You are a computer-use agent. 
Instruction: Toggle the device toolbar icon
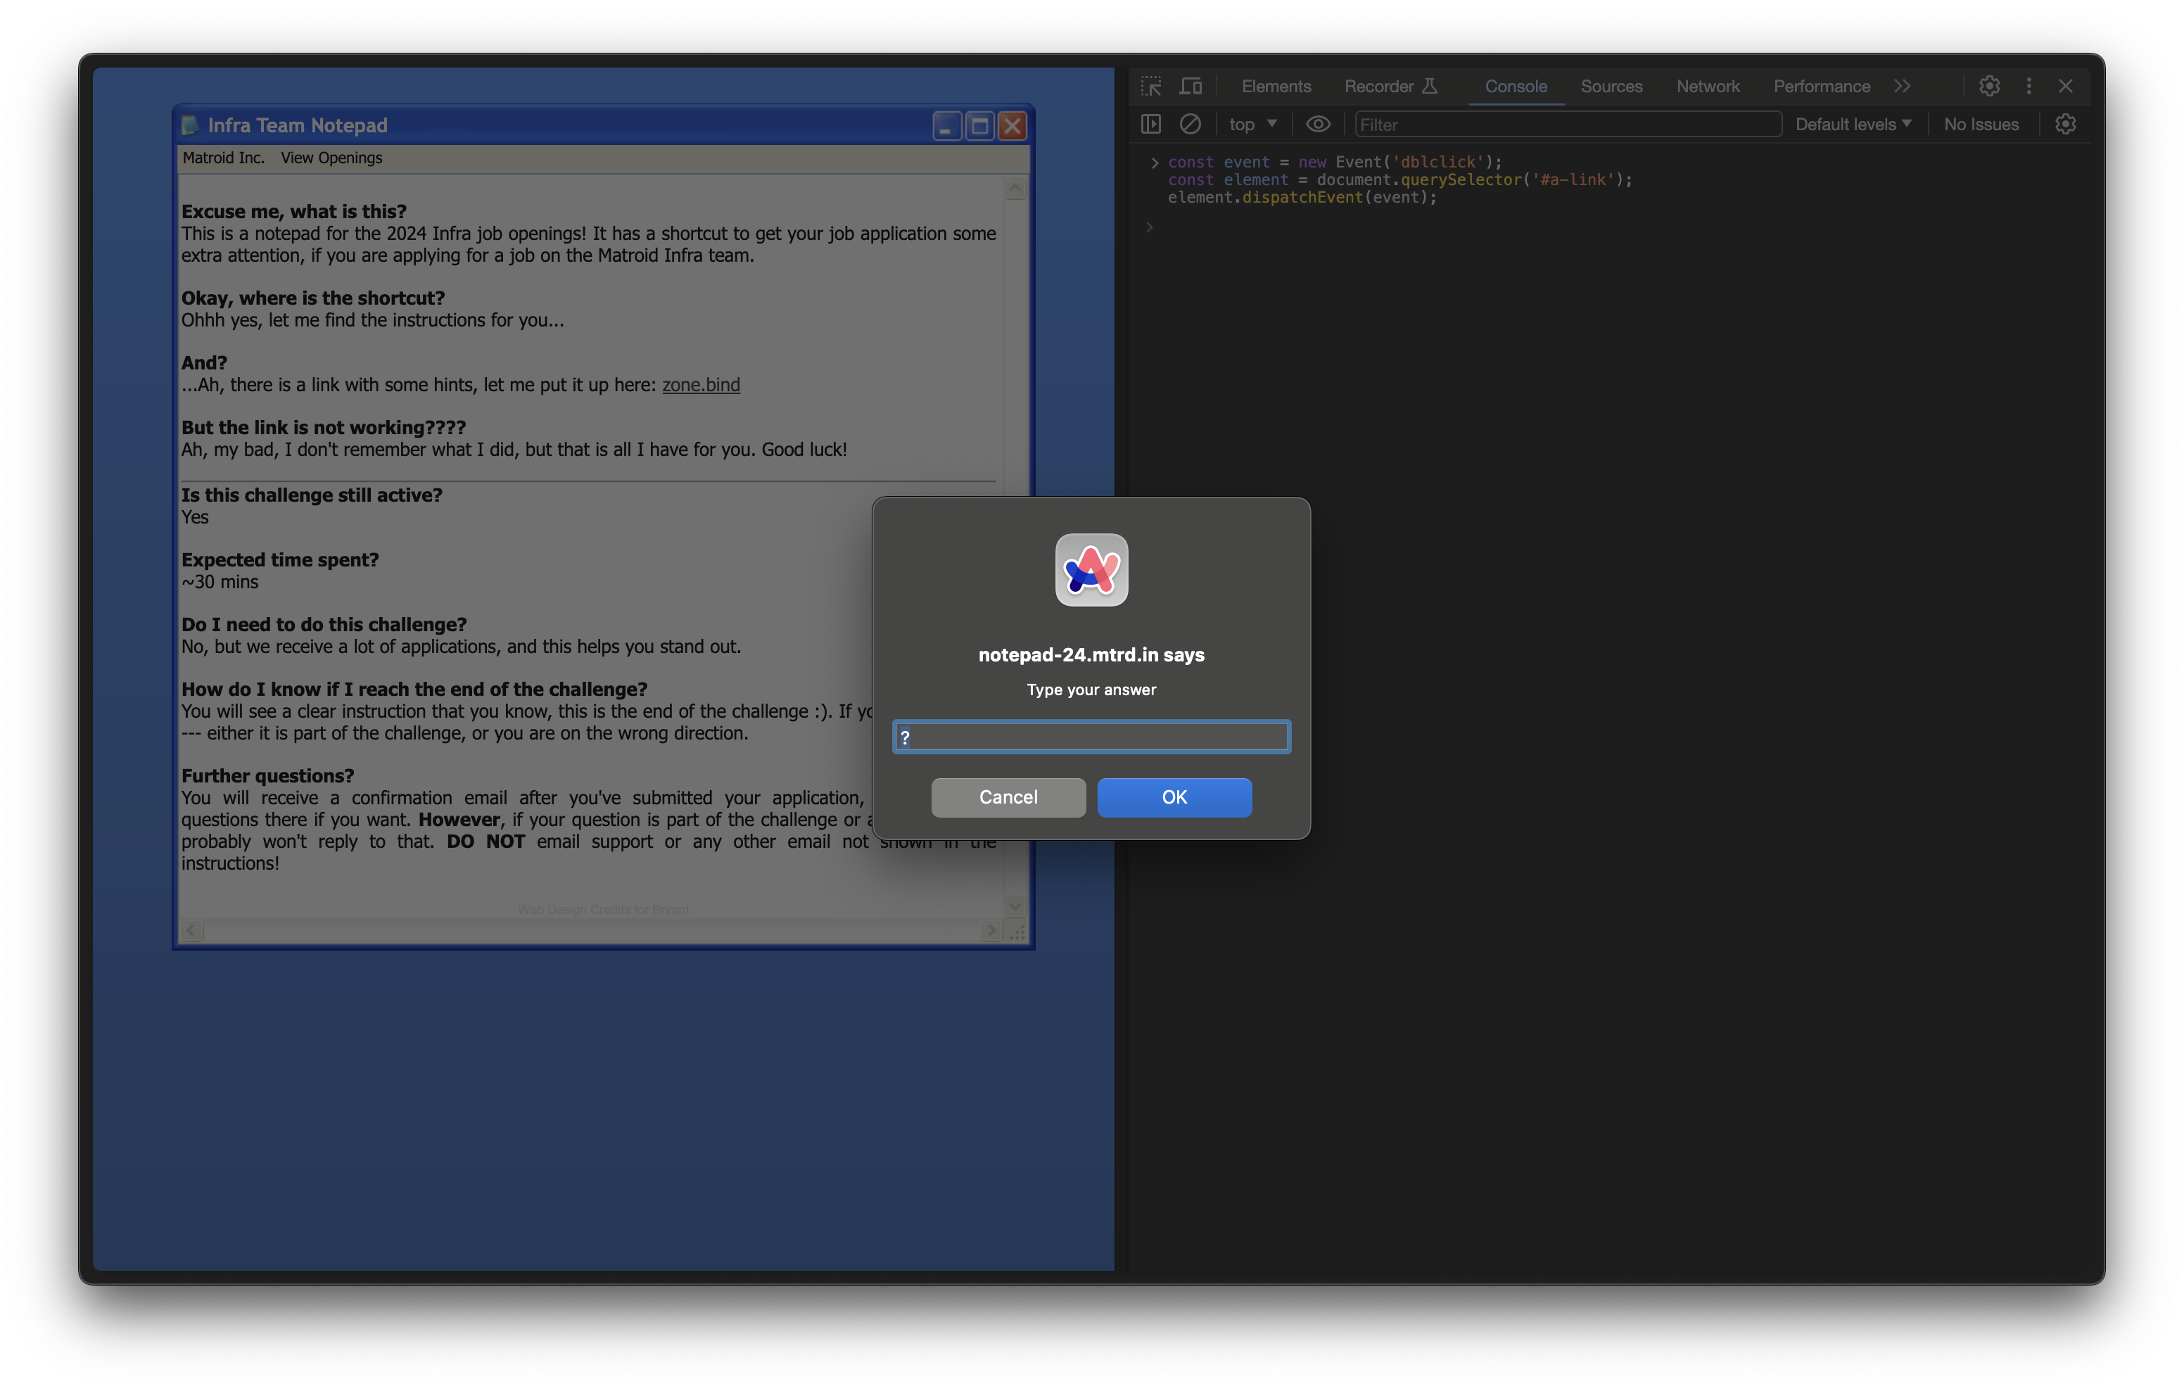[1191, 86]
